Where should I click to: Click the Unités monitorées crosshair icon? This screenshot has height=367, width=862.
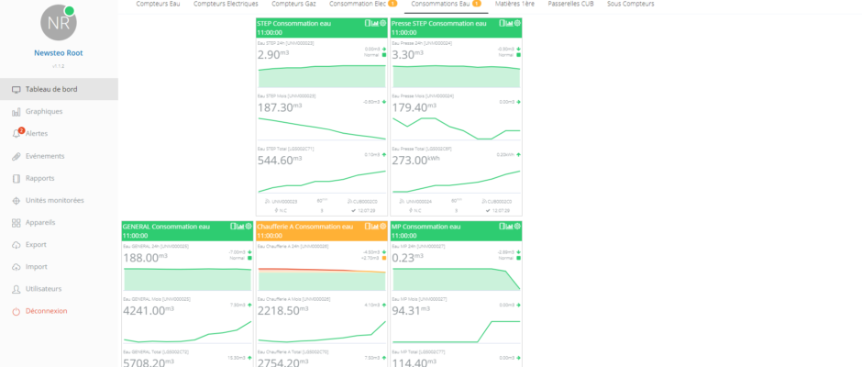click(x=16, y=201)
